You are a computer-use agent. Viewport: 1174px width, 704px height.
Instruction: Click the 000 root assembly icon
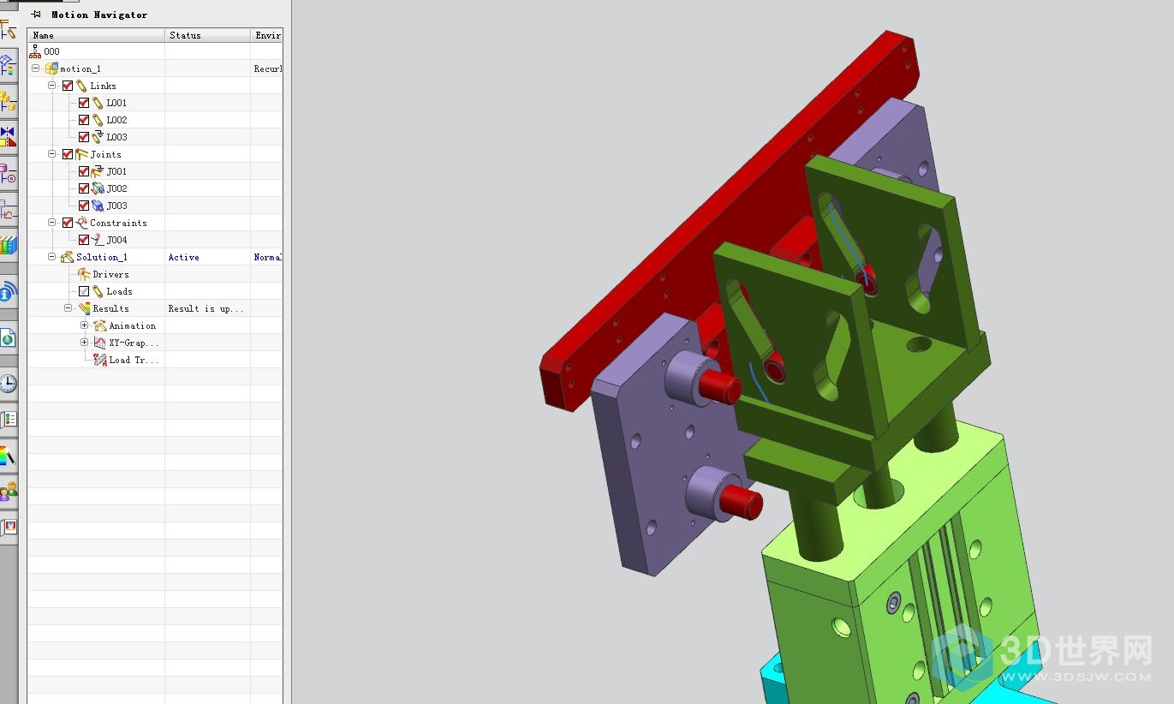[x=35, y=51]
